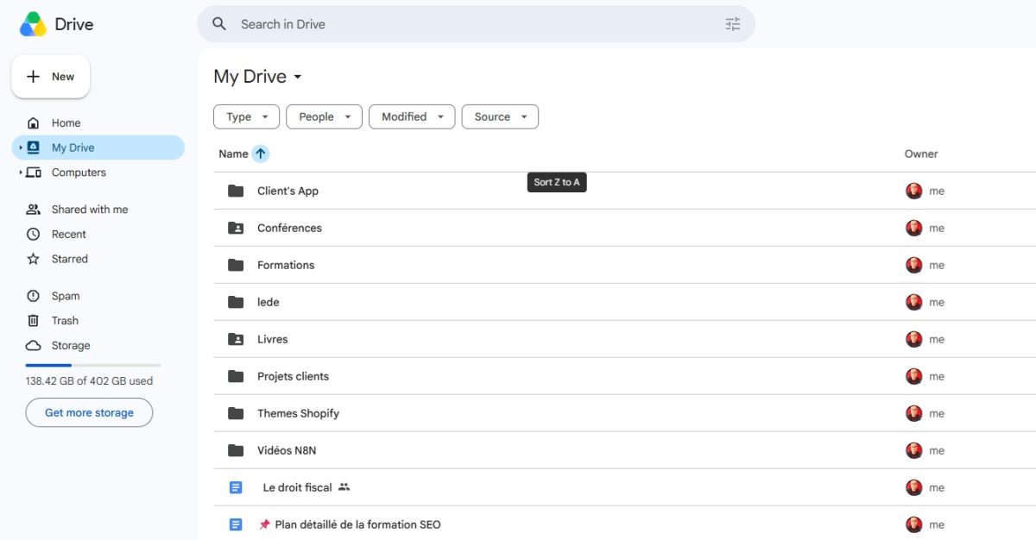
Task: Click the Livres shared folder icon
Action: tap(236, 339)
